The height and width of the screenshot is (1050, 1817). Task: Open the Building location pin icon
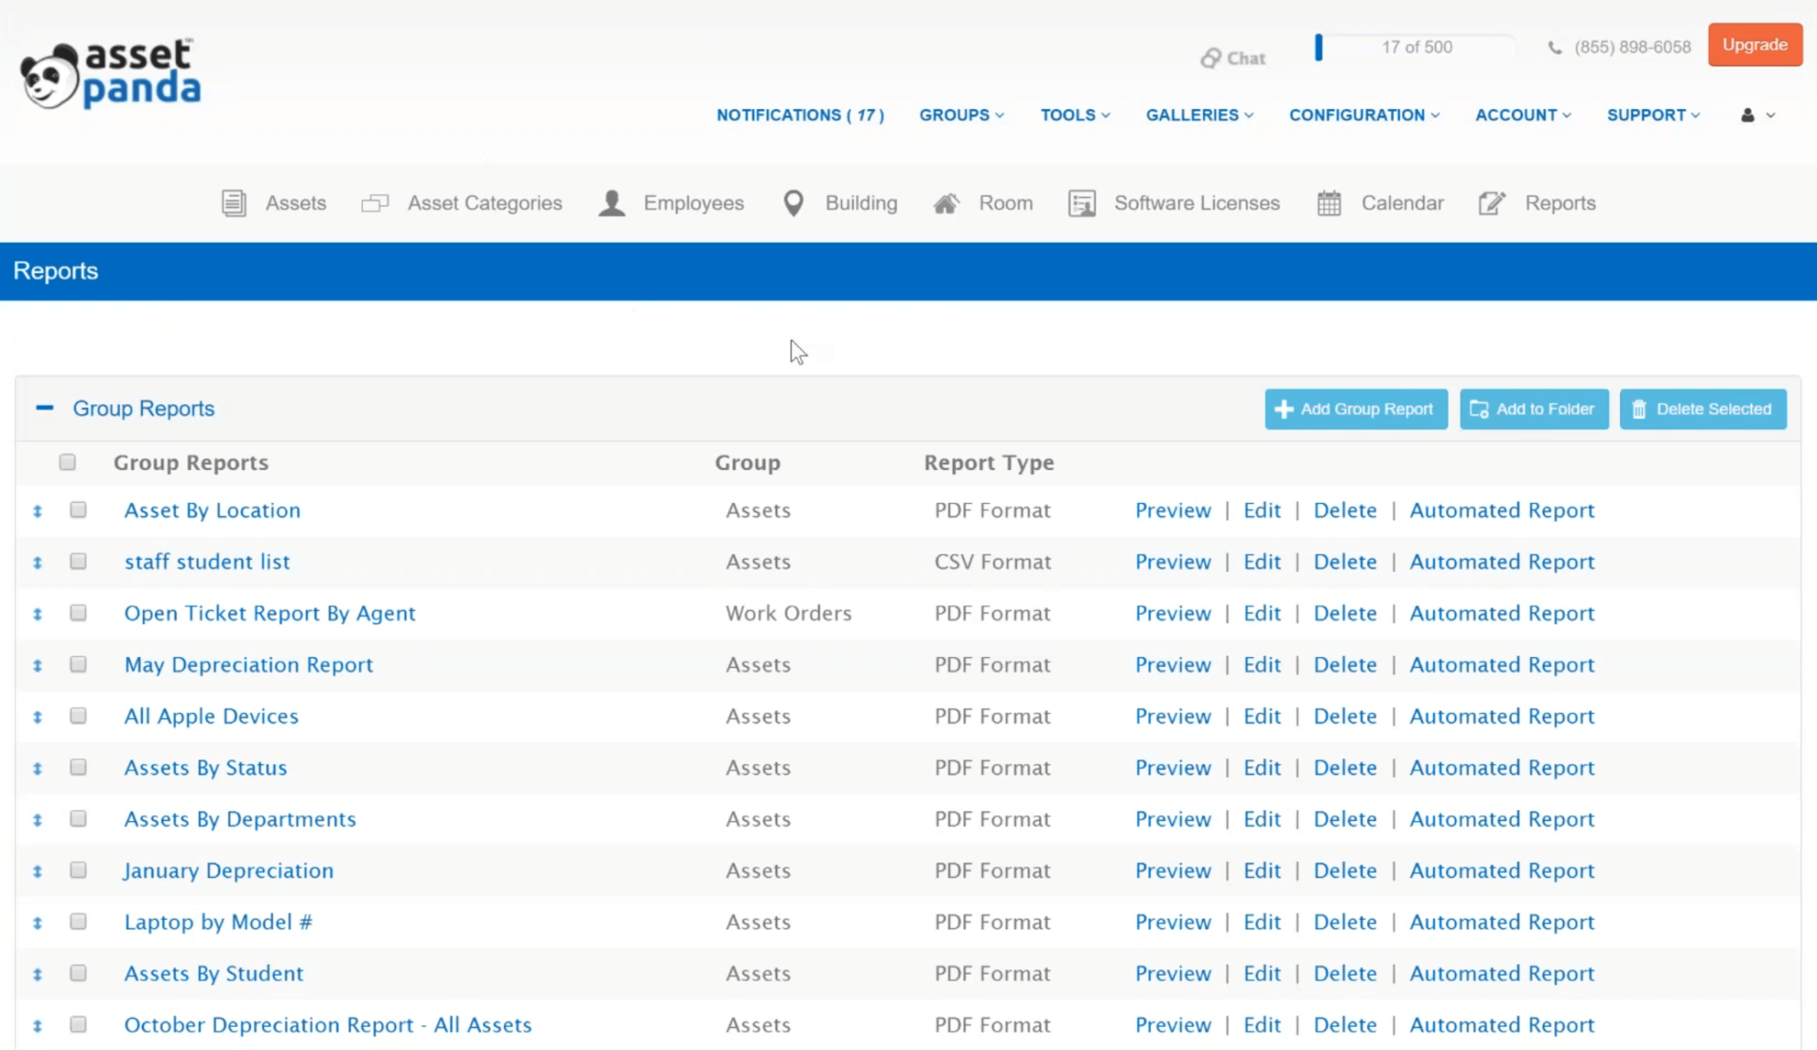coord(792,202)
